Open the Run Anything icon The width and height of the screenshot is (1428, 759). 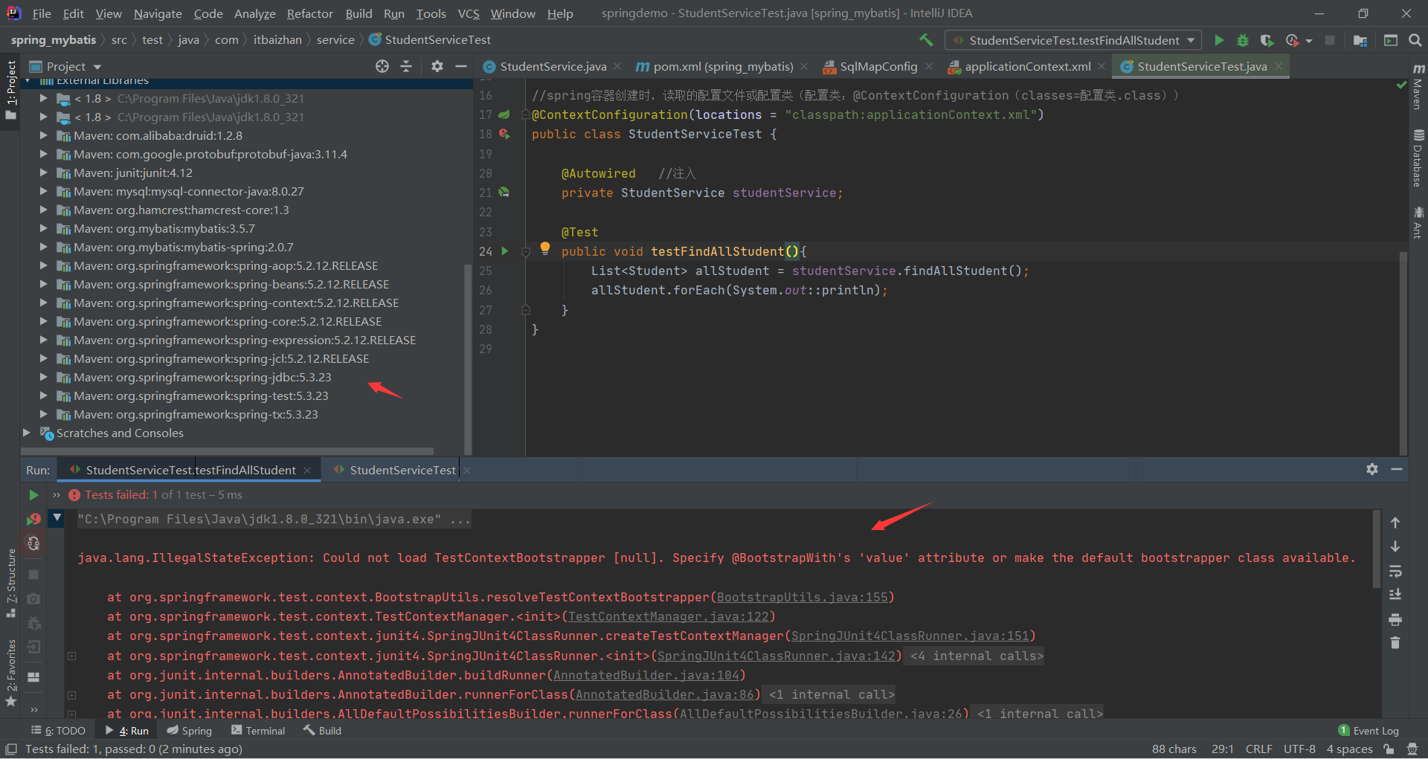point(1391,40)
